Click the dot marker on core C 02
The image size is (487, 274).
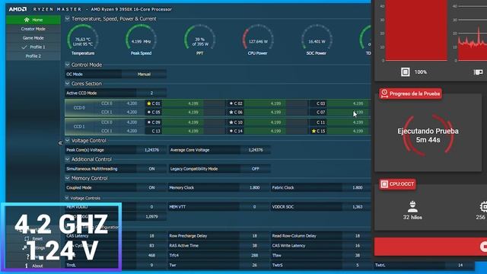click(x=231, y=104)
